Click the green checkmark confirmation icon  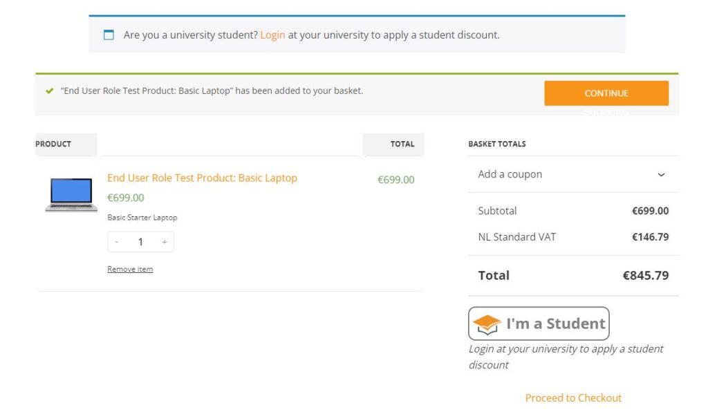(49, 91)
